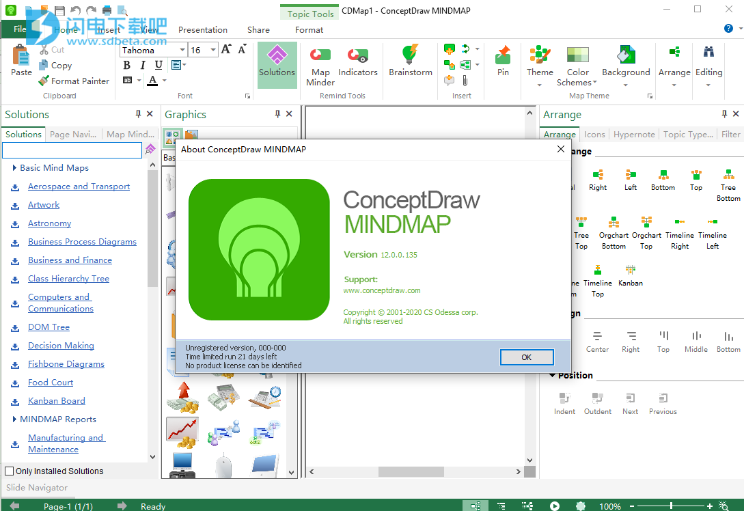Viewport: 744px width, 511px height.
Task: Open the font color swatch button
Action: [152, 80]
